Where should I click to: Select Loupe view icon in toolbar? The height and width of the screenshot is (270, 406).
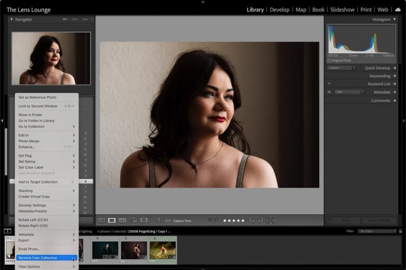coord(112,220)
